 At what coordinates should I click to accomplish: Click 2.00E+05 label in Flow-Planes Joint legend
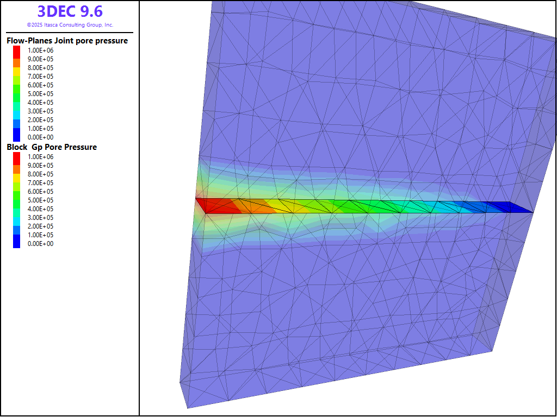point(41,120)
